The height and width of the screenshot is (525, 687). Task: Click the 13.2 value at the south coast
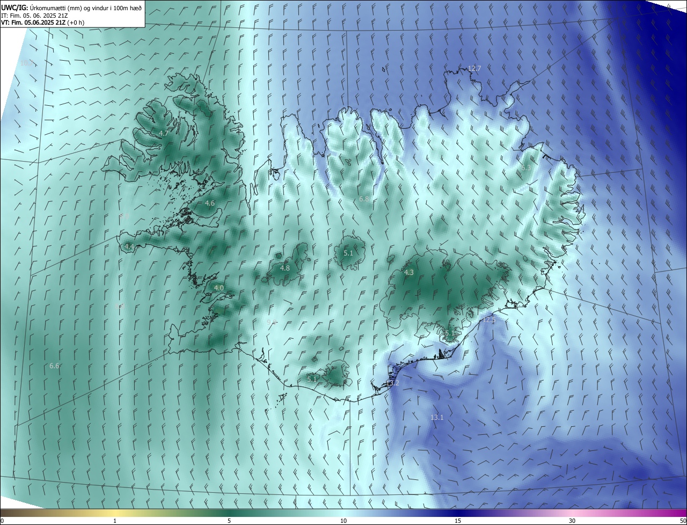[393, 383]
